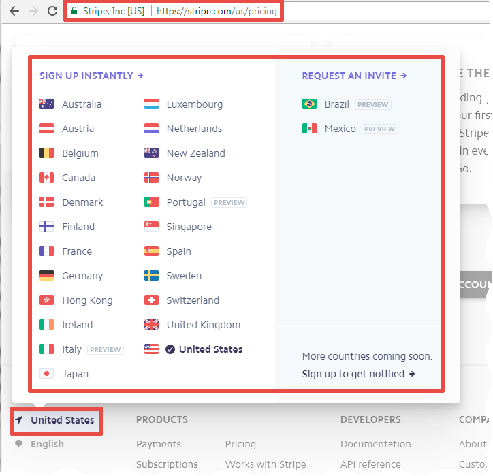
Task: Click the green padlock security icon
Action: (74, 11)
